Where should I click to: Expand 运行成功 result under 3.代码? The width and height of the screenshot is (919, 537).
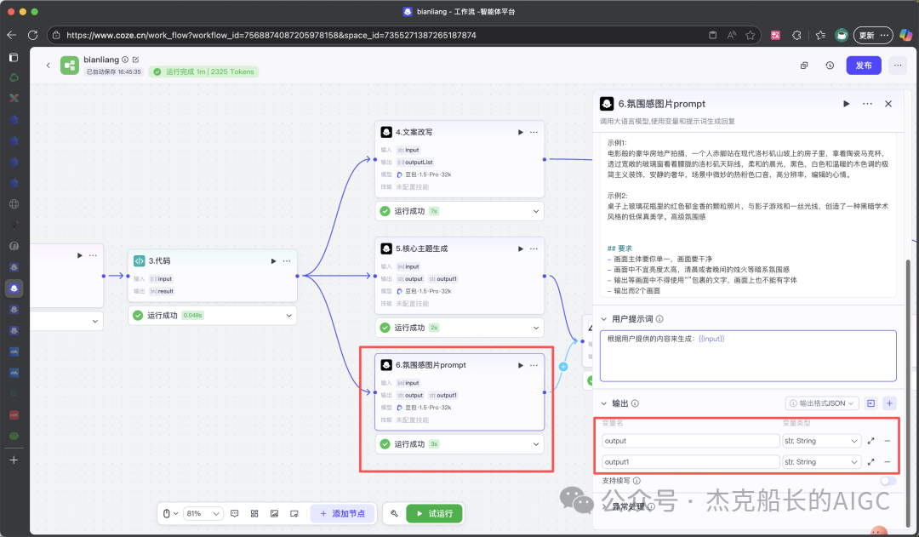[289, 316]
